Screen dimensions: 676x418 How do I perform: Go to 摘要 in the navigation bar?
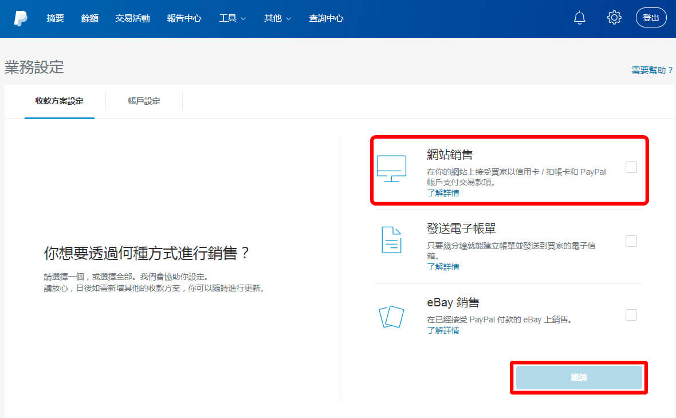[x=55, y=18]
